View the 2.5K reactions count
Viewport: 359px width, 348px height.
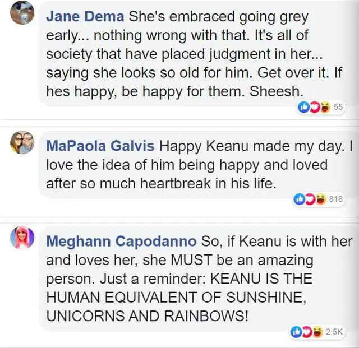334,332
